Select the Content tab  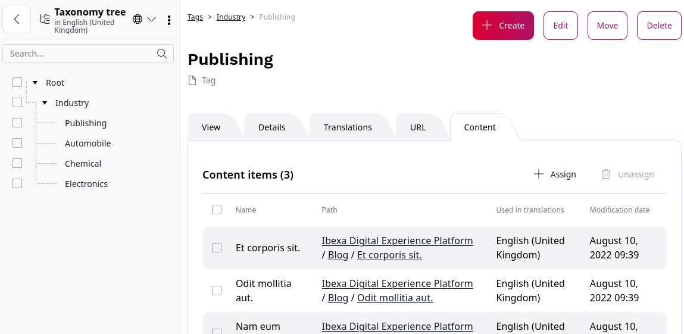tap(480, 127)
